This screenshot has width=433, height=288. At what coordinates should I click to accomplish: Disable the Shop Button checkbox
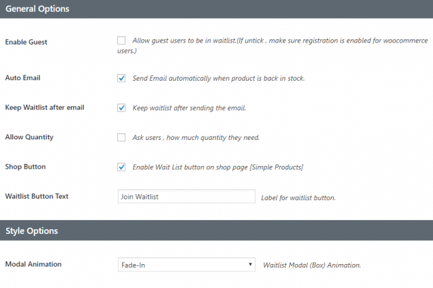point(121,167)
